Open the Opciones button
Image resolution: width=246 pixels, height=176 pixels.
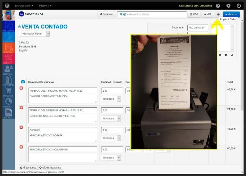(107, 14)
